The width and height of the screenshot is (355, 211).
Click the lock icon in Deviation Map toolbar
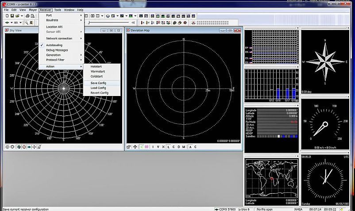[129, 147]
